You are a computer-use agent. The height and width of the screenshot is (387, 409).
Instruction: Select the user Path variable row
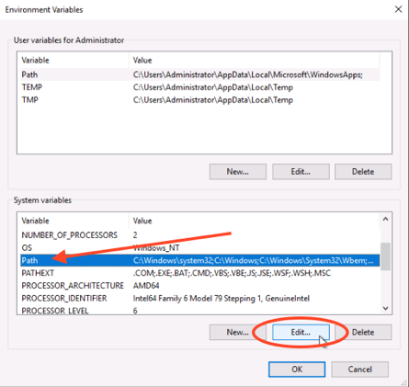[x=200, y=74]
